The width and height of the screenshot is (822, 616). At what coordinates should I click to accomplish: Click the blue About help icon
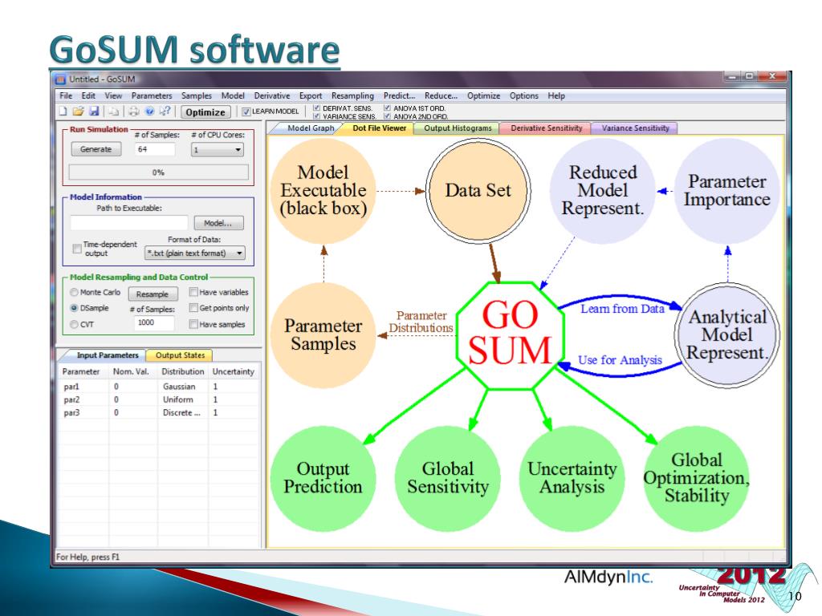pyautogui.click(x=149, y=111)
